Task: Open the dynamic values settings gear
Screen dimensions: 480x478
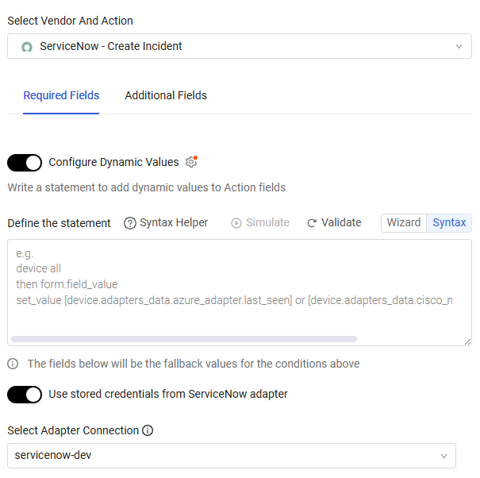Action: pos(190,162)
